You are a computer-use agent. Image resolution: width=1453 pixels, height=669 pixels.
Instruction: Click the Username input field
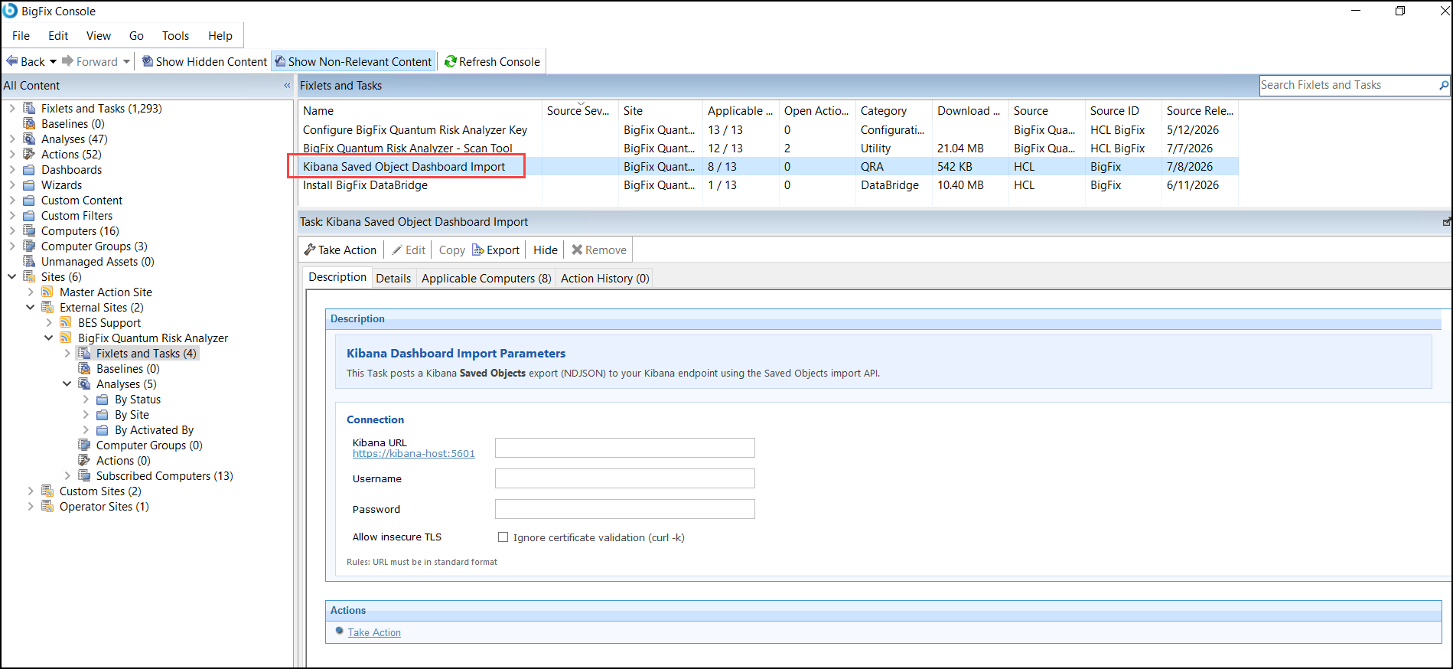[x=625, y=478]
